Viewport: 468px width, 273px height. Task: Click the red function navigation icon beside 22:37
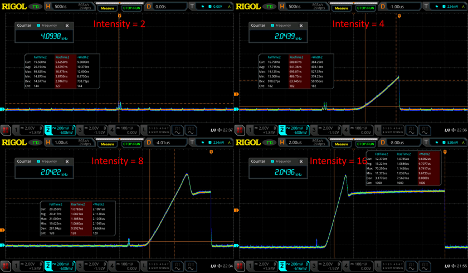tap(6, 129)
